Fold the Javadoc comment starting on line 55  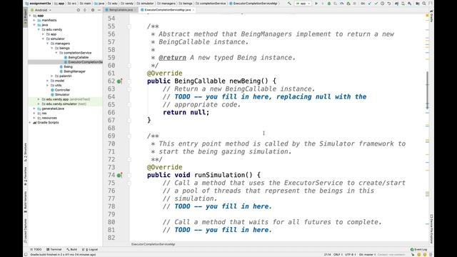[x=129, y=26]
